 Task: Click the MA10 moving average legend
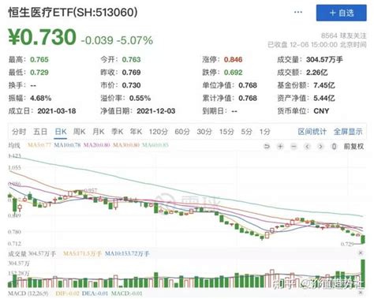[67, 145]
